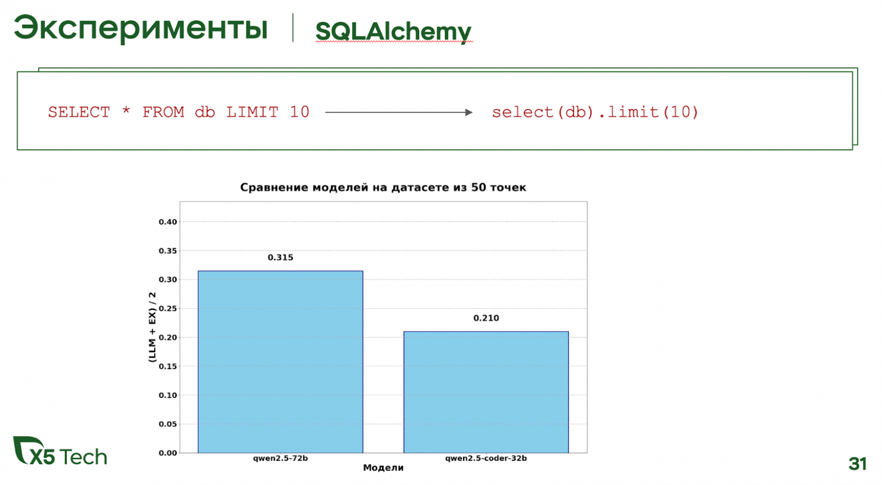Viewport: 882px width, 485px height.
Task: Toggle the dashed gridlines on the chart
Action: click(384, 309)
